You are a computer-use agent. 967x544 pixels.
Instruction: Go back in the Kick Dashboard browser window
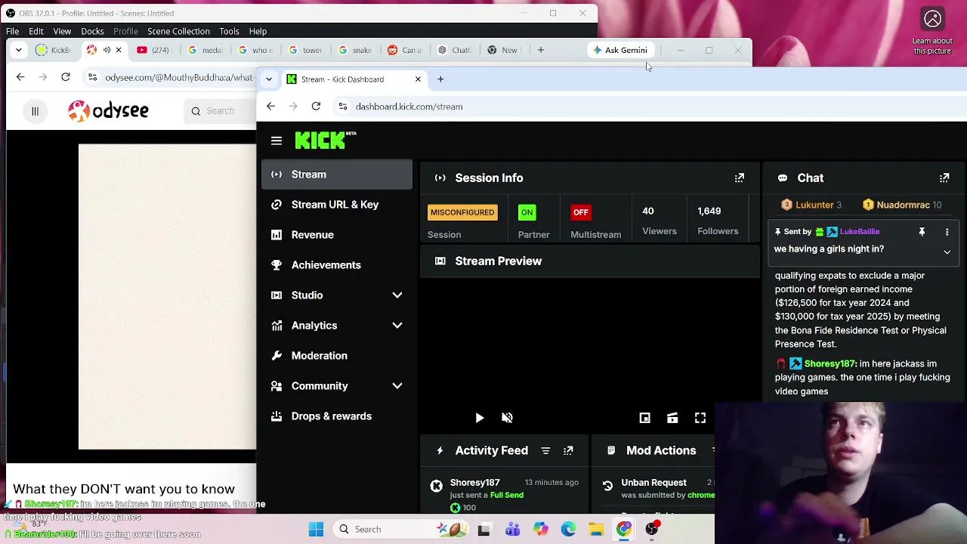(270, 107)
